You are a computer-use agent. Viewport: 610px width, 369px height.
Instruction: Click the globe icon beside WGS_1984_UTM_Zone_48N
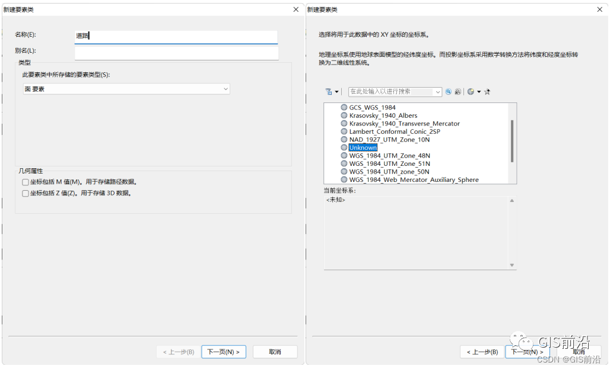[344, 156]
